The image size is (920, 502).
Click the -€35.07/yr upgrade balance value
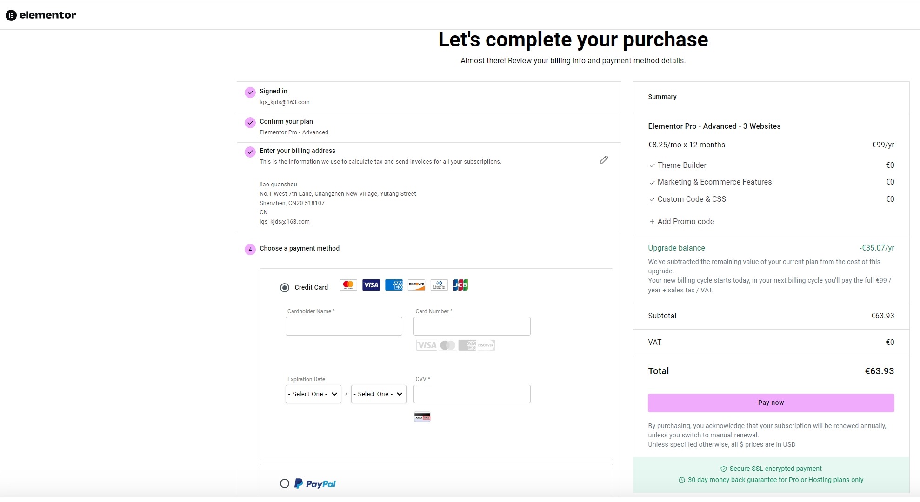[x=877, y=248]
